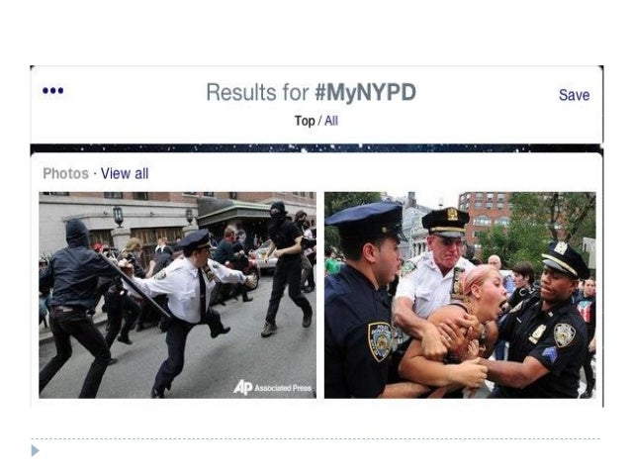Switch to the Top results tab
The image size is (631, 474).
point(305,121)
